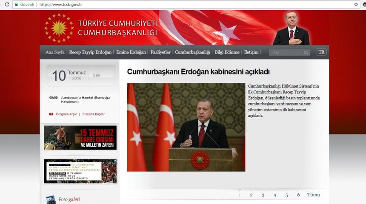Image resolution: width=366 pixels, height=204 pixels.
Task: Open the Ana Sayfa menu item
Action: coord(55,52)
